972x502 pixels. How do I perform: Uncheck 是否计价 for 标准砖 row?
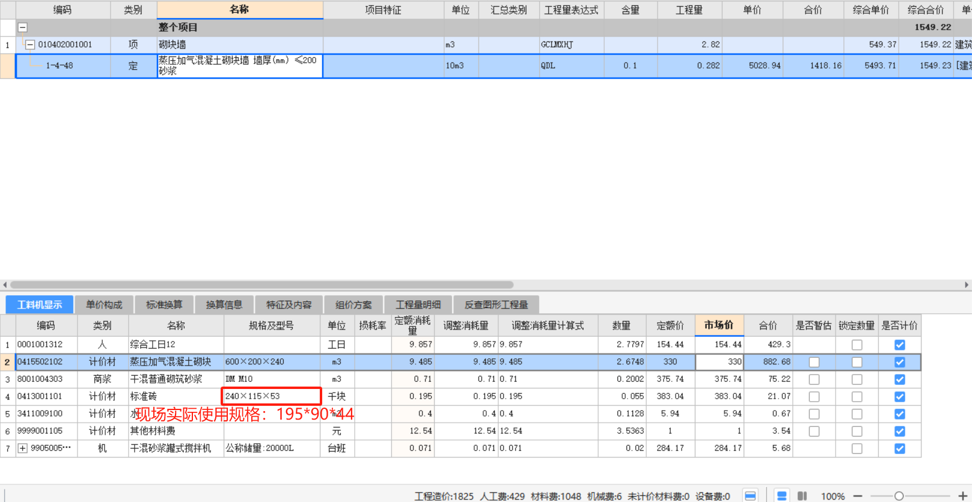(x=900, y=397)
